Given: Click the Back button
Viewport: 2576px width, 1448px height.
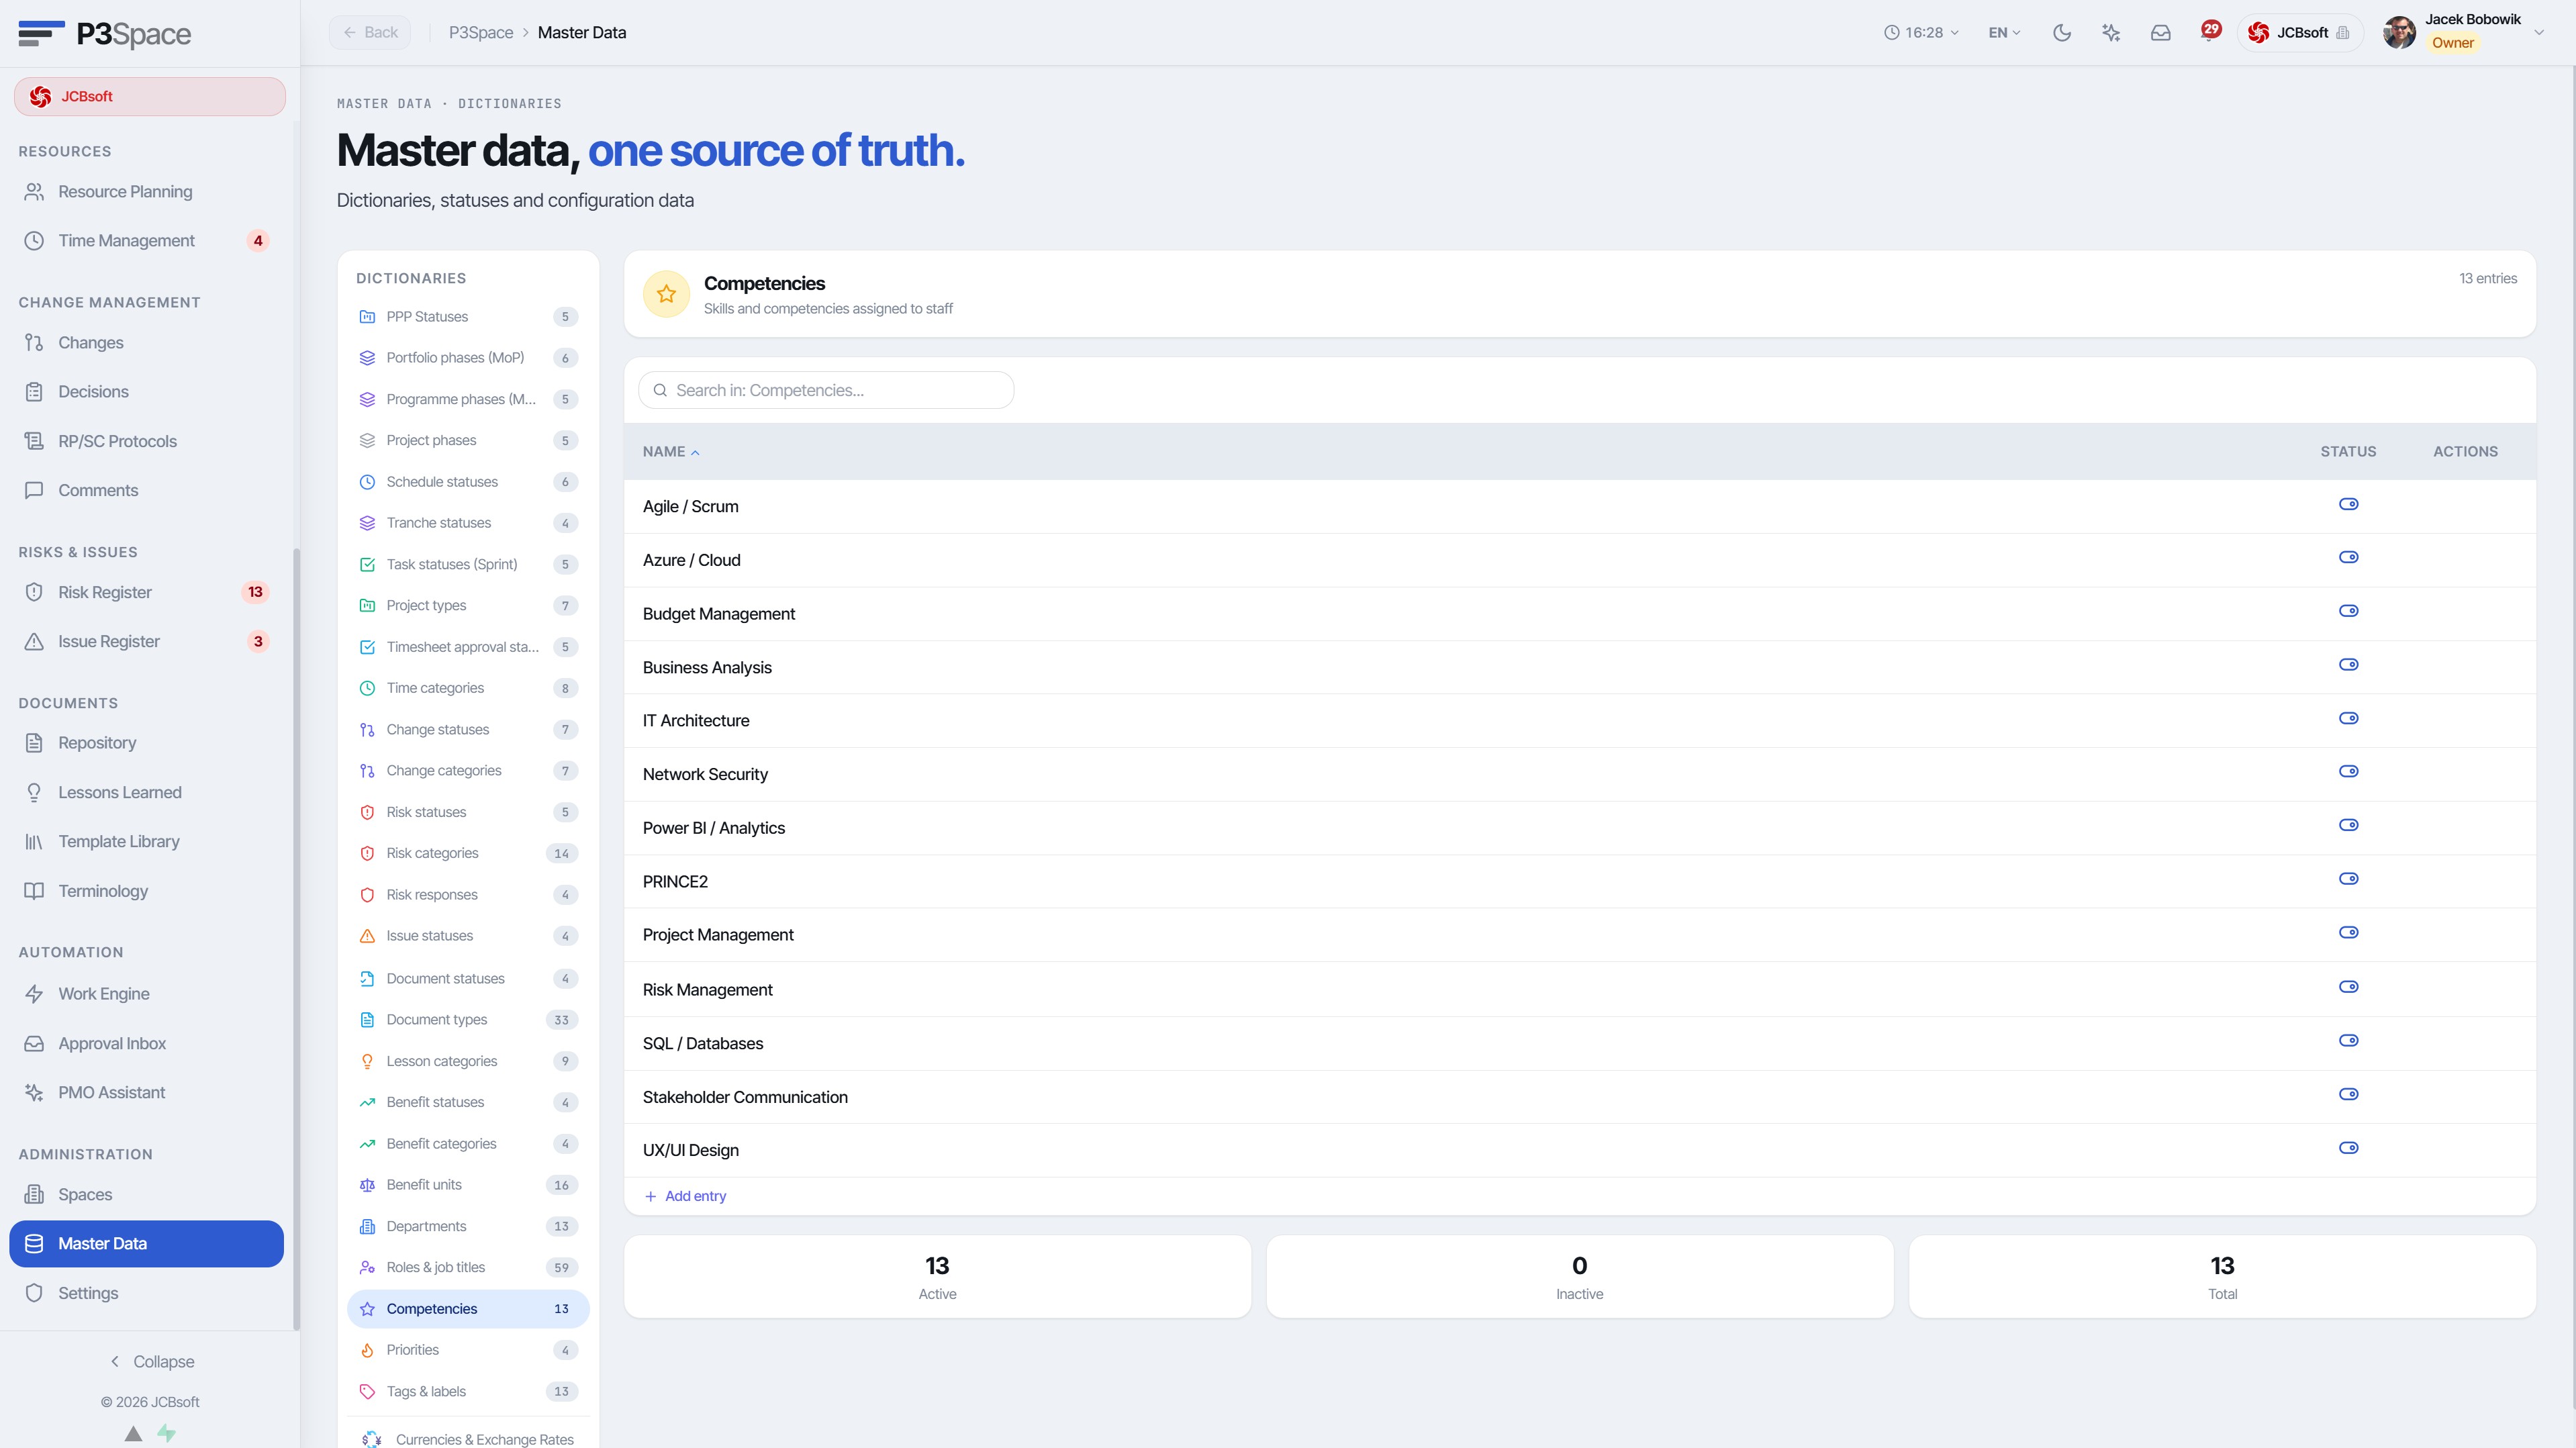Looking at the screenshot, I should pos(370,32).
